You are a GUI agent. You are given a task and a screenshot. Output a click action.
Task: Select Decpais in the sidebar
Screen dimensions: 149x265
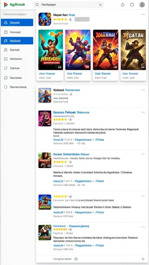click(x=17, y=23)
